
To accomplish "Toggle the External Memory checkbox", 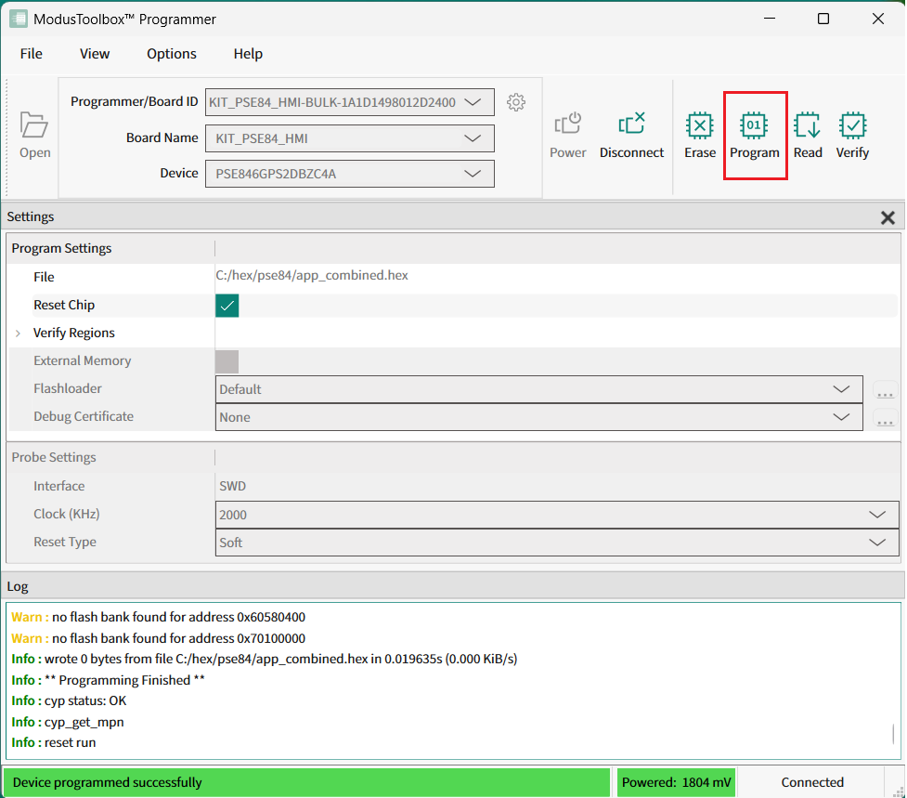I will click(227, 361).
